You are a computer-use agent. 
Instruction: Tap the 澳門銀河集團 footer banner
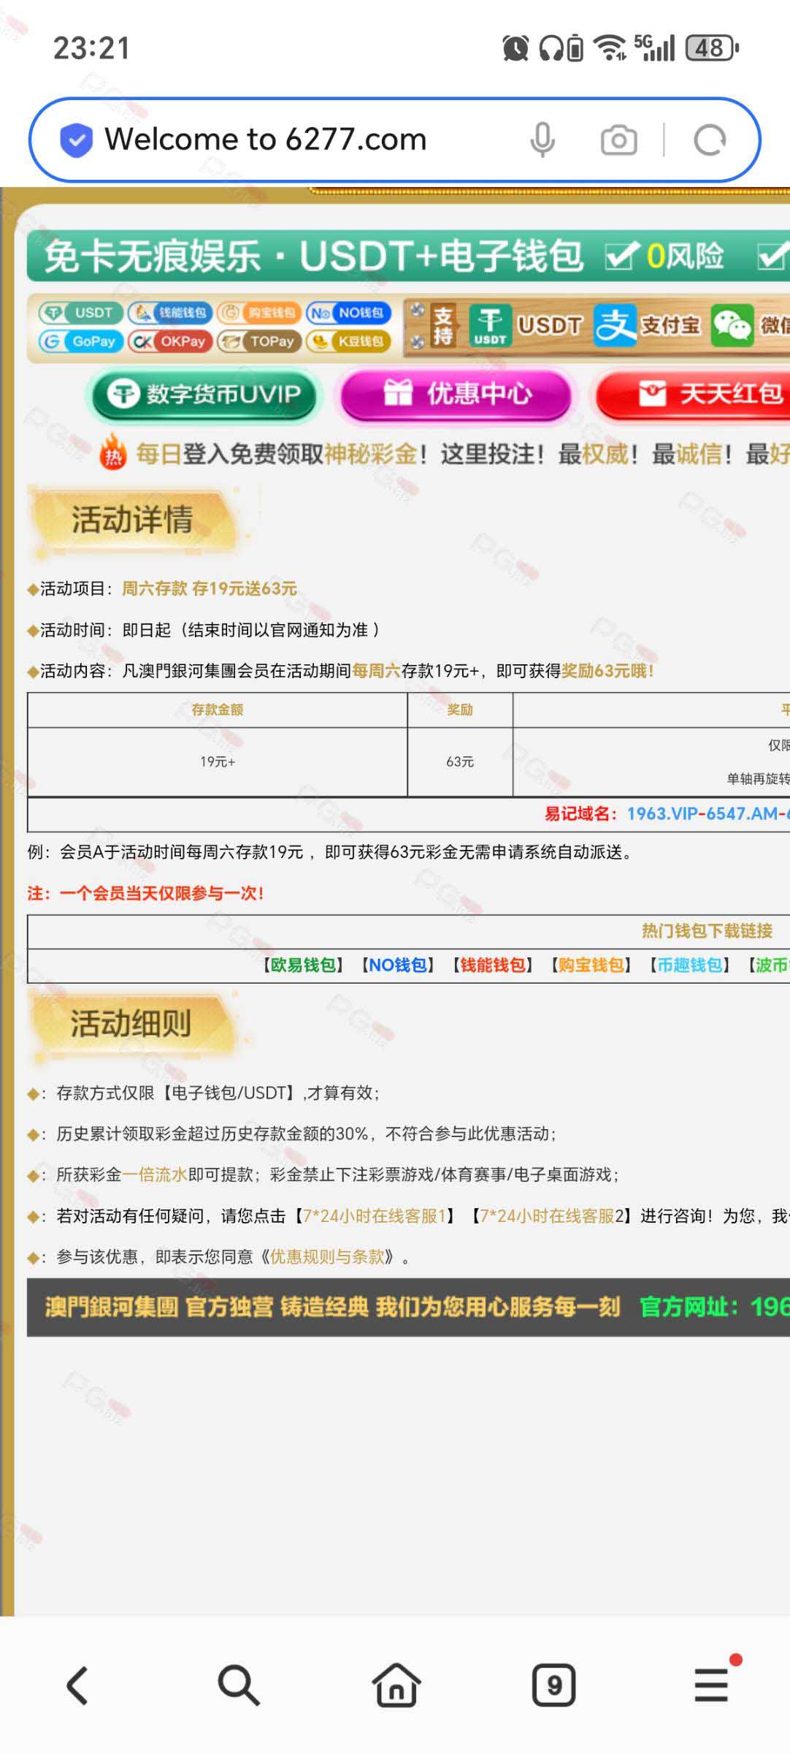click(x=408, y=1307)
